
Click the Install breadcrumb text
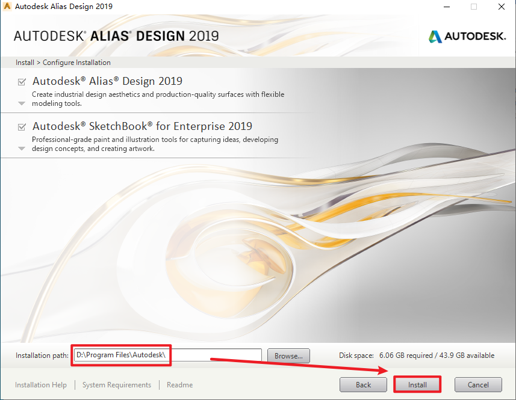tap(25, 63)
